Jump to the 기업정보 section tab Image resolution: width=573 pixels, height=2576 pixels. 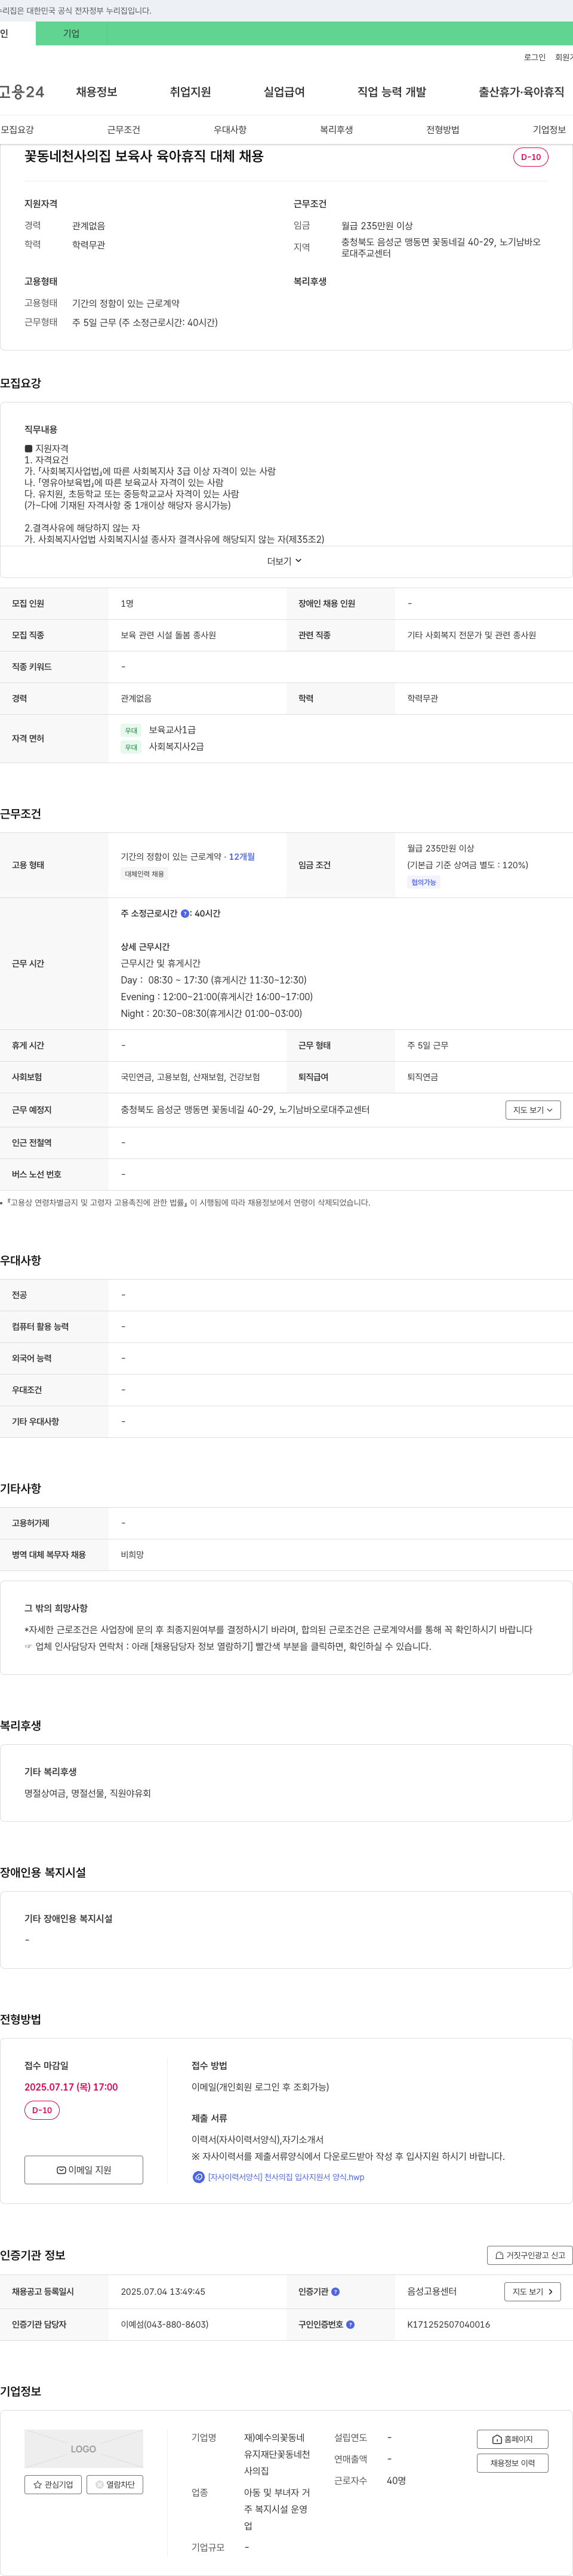point(549,130)
